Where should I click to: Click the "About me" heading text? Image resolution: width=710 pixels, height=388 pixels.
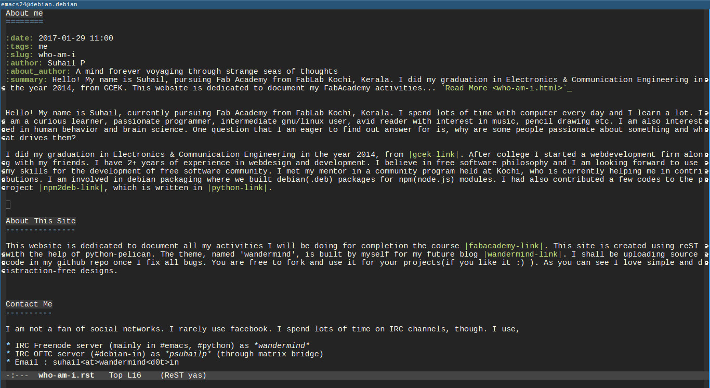24,14
